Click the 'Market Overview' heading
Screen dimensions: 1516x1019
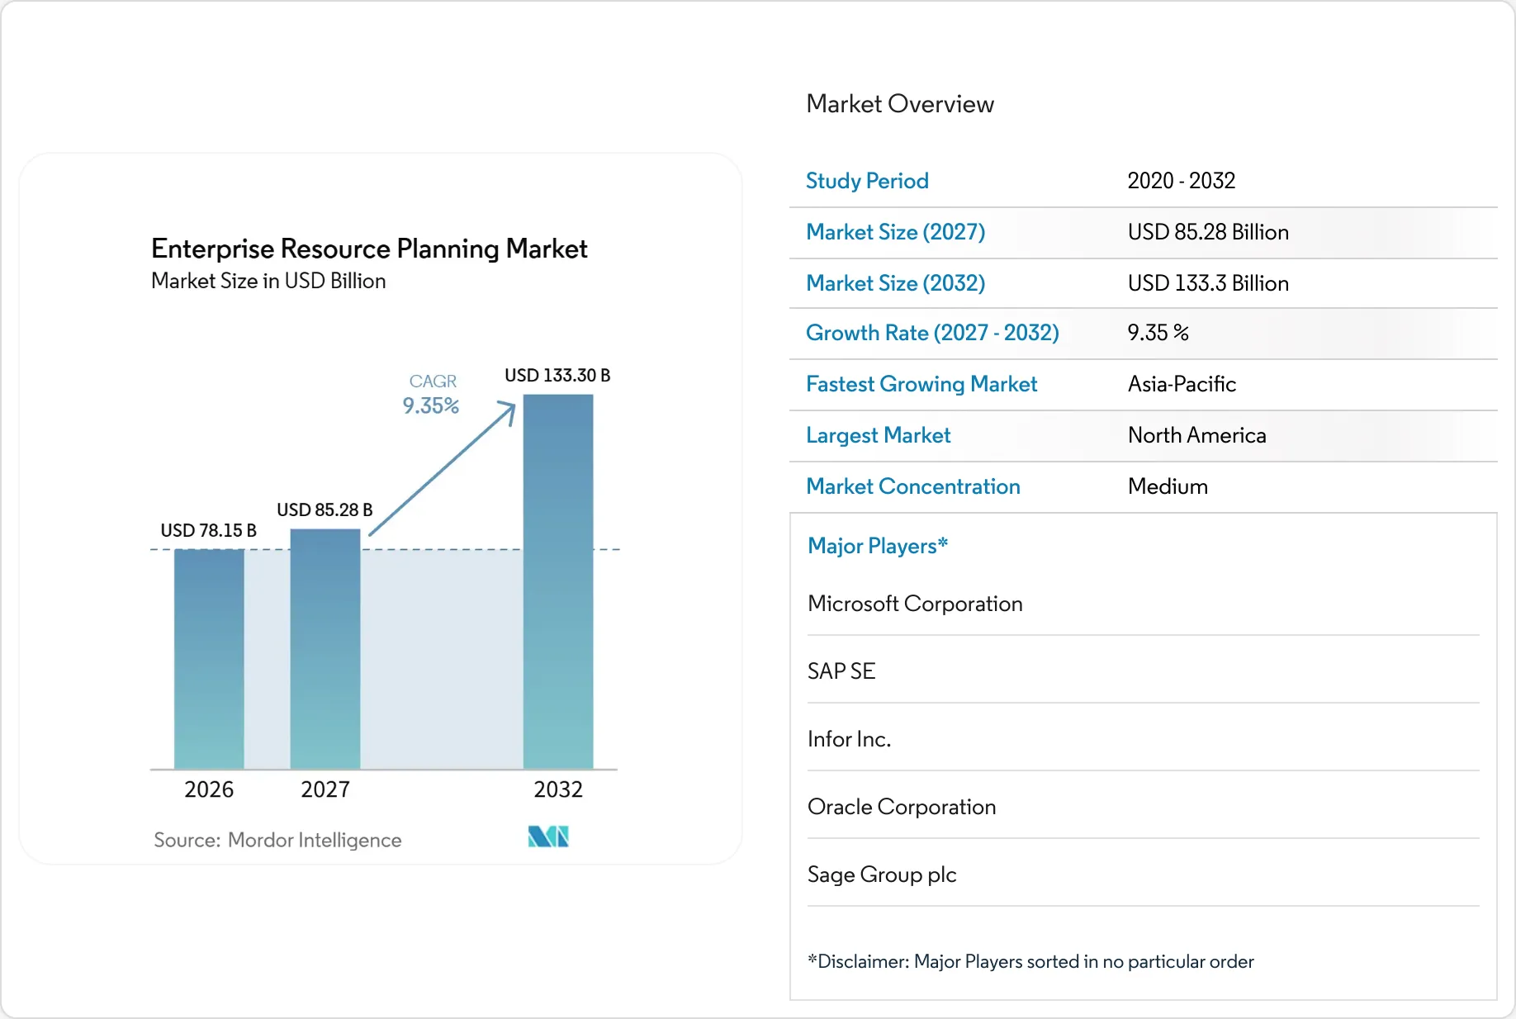tap(900, 104)
